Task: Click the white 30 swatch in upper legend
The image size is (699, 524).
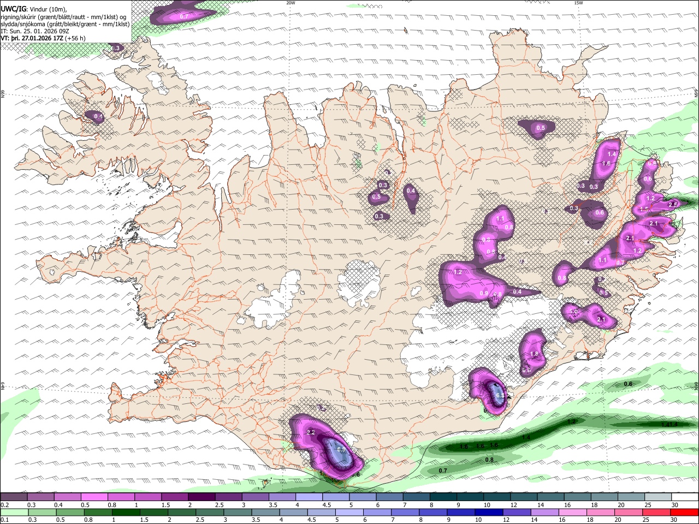Action: 685,497
